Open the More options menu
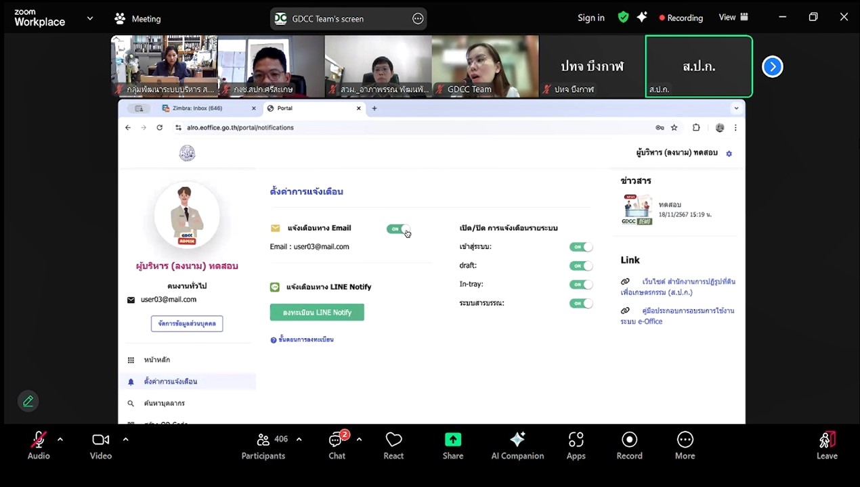The width and height of the screenshot is (860, 487). 685,446
